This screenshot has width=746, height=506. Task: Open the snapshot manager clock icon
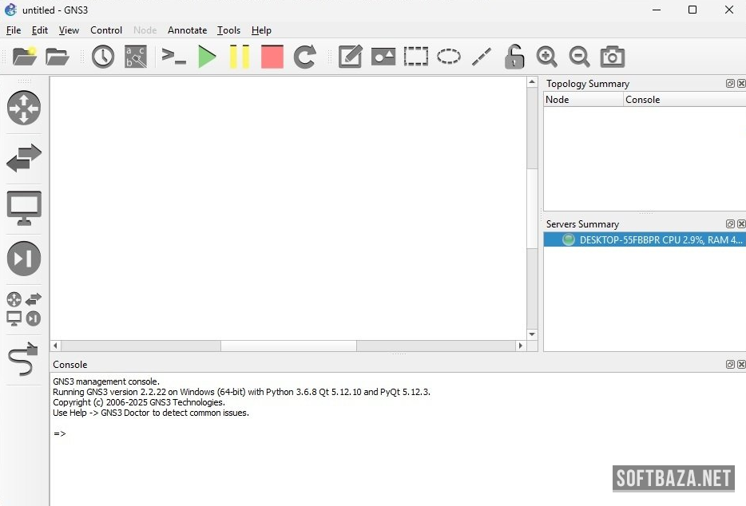pyautogui.click(x=103, y=57)
